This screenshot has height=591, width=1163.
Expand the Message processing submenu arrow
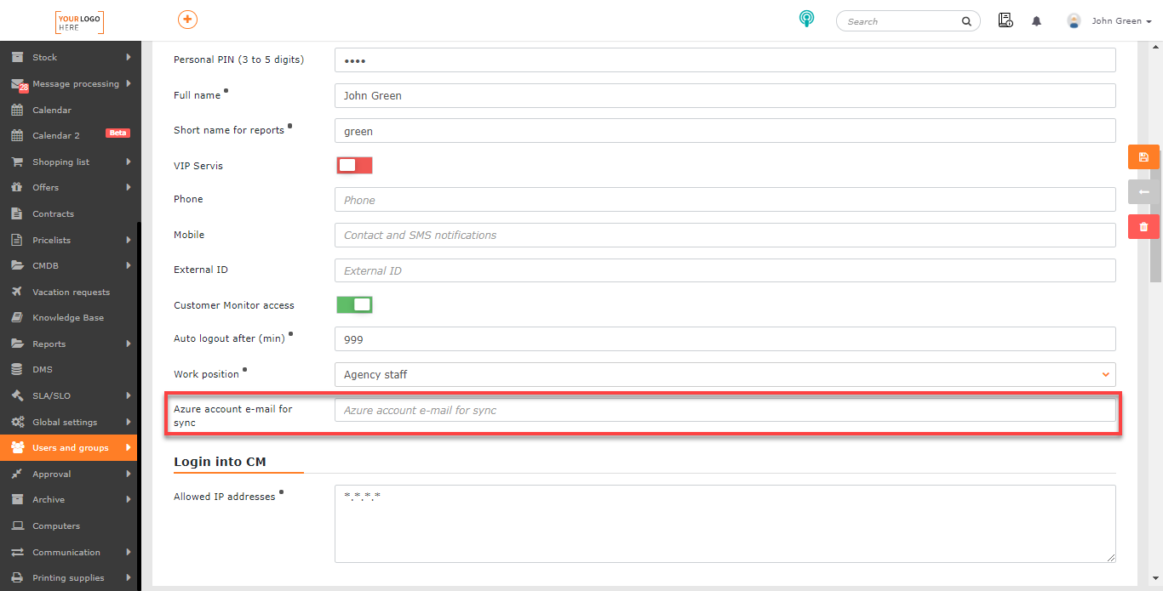coord(129,83)
